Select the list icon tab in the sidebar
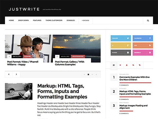 click(114, 65)
